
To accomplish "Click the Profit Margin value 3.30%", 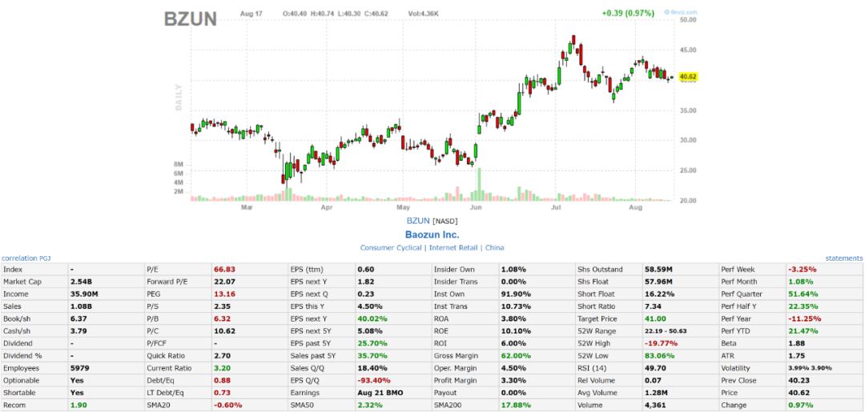I will click(513, 381).
